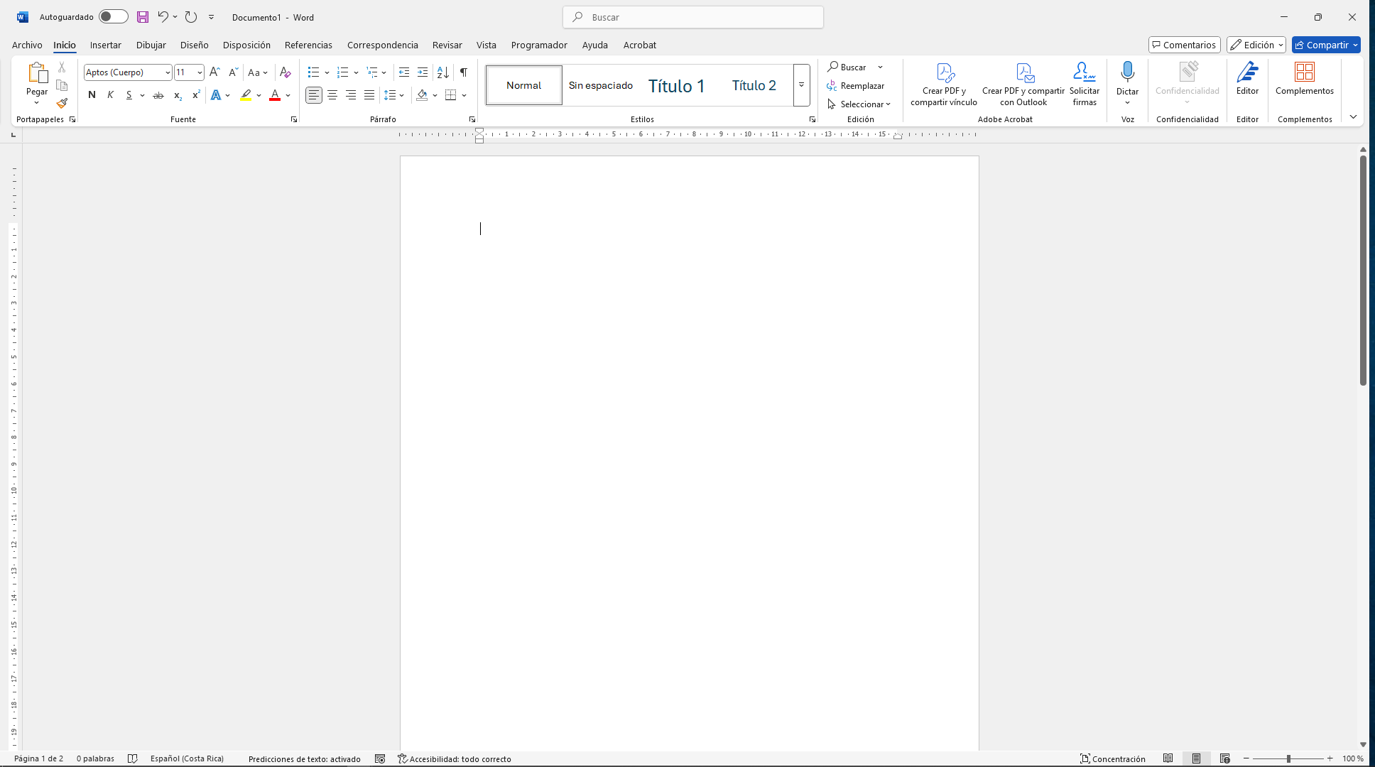Open the Insertar ribbon tab
Screen dimensions: 1375x767
pyautogui.click(x=105, y=45)
